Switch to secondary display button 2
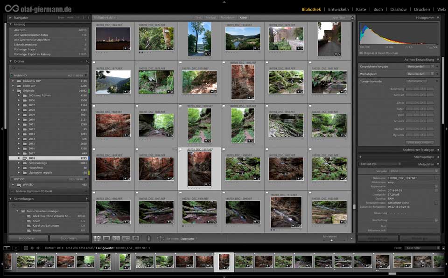This screenshot has height=278, width=448. [x=16, y=248]
